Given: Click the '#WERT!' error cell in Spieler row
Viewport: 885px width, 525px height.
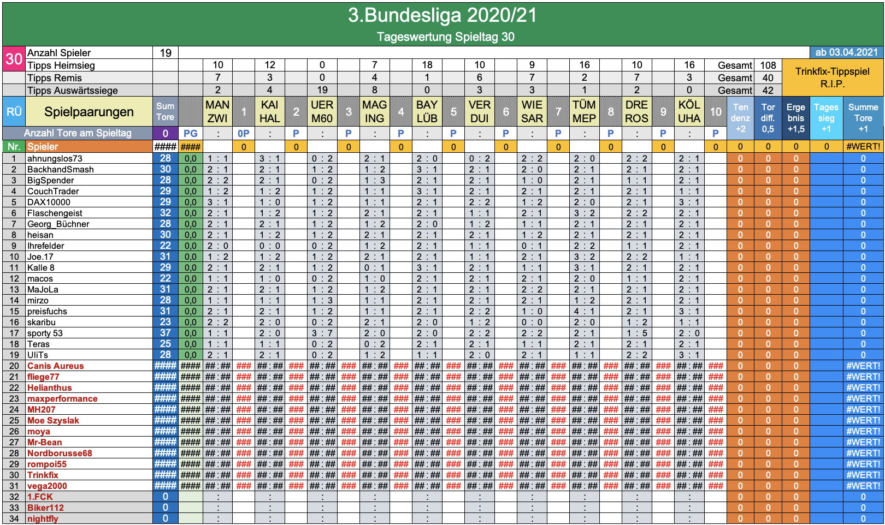Looking at the screenshot, I should (863, 146).
